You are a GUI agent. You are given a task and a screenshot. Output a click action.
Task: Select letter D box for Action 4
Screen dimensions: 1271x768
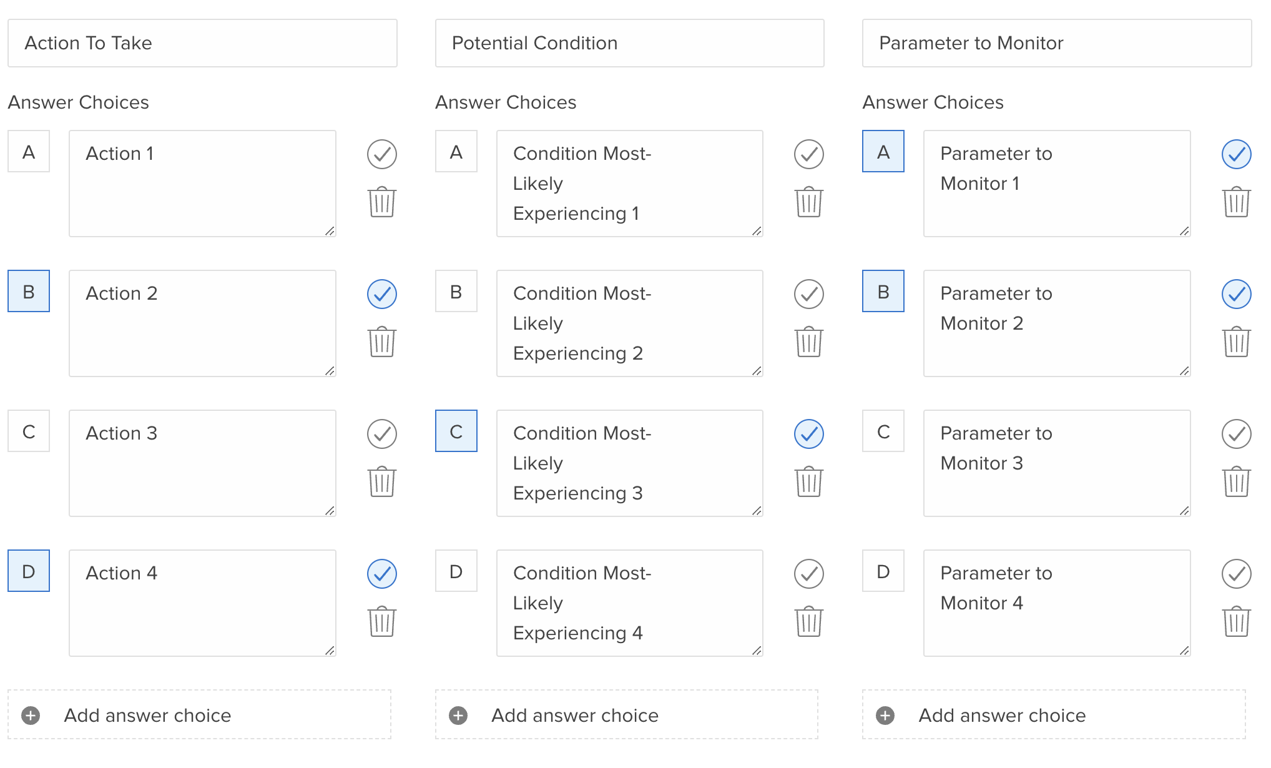[29, 571]
